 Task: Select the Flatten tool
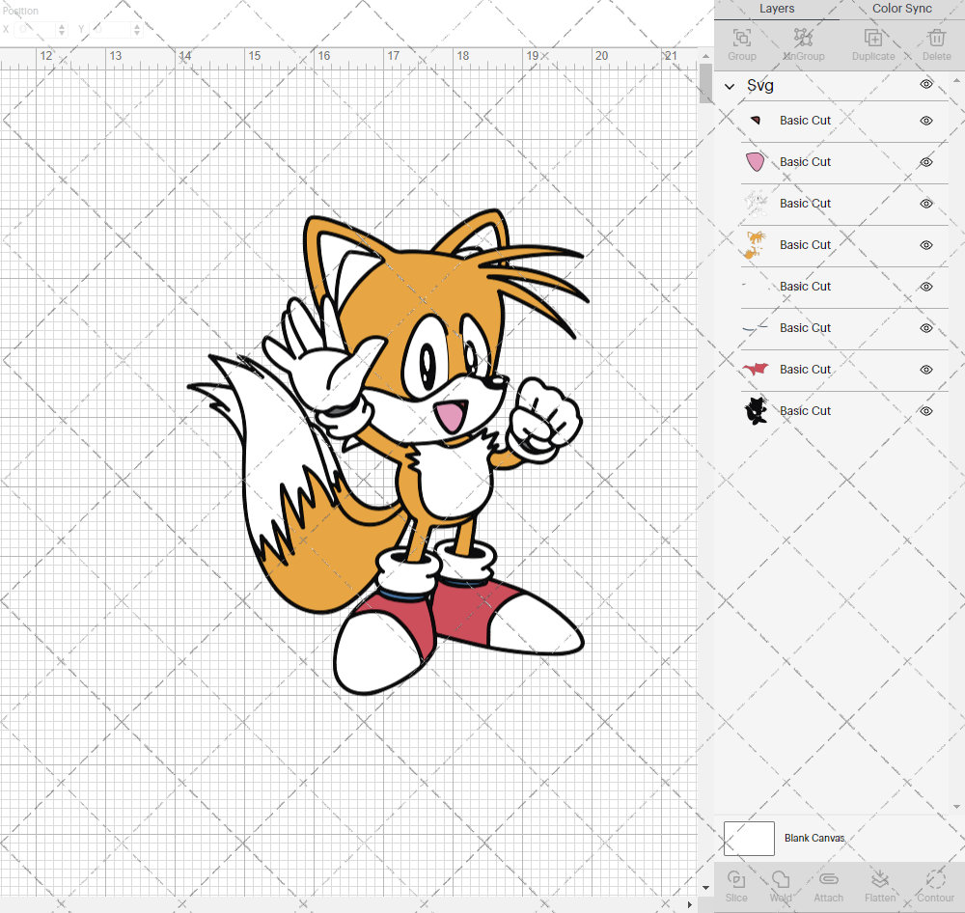tap(879, 885)
